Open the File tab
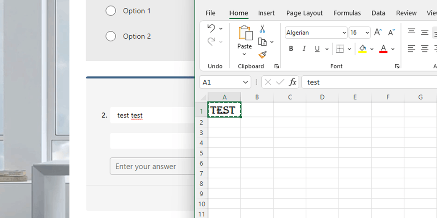 [210, 13]
